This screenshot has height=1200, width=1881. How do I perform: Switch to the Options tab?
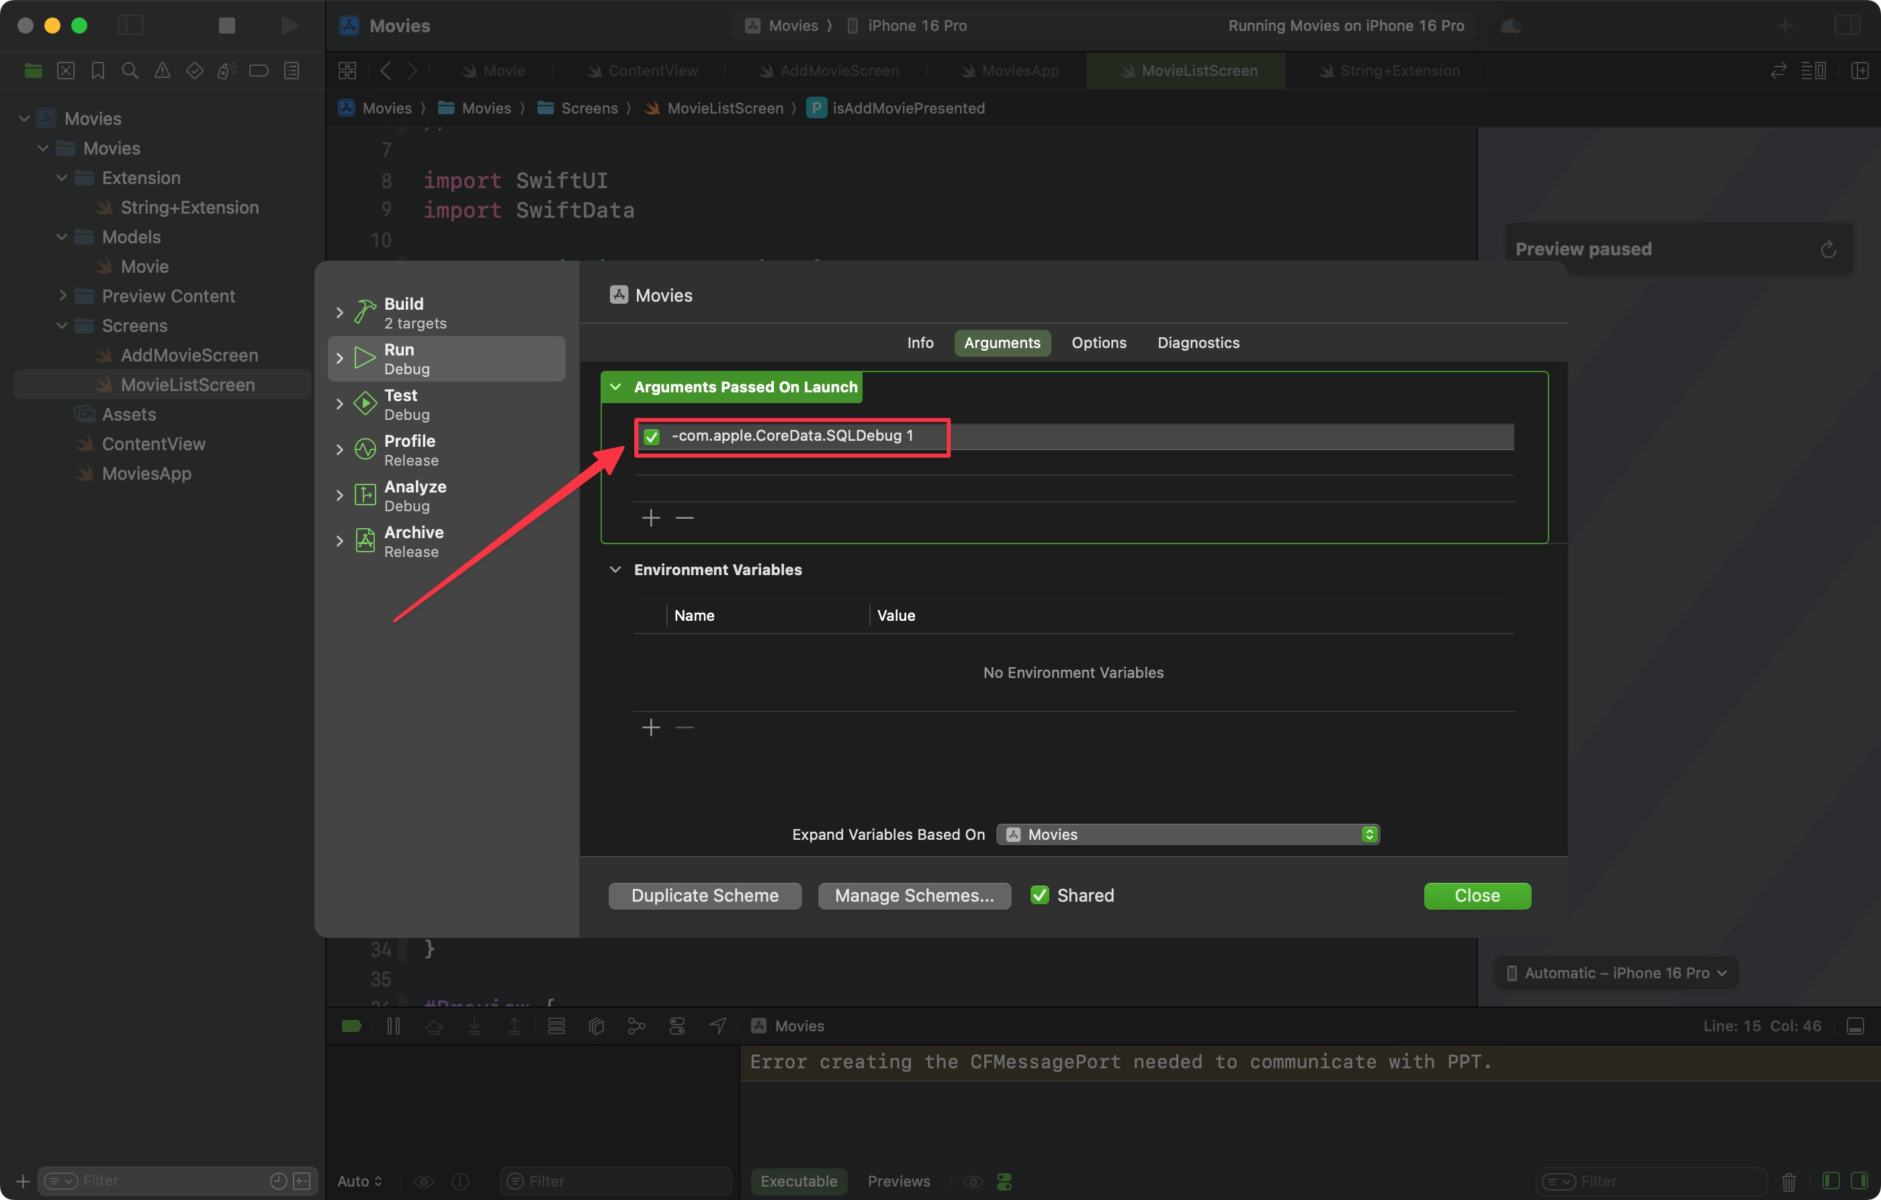tap(1098, 343)
